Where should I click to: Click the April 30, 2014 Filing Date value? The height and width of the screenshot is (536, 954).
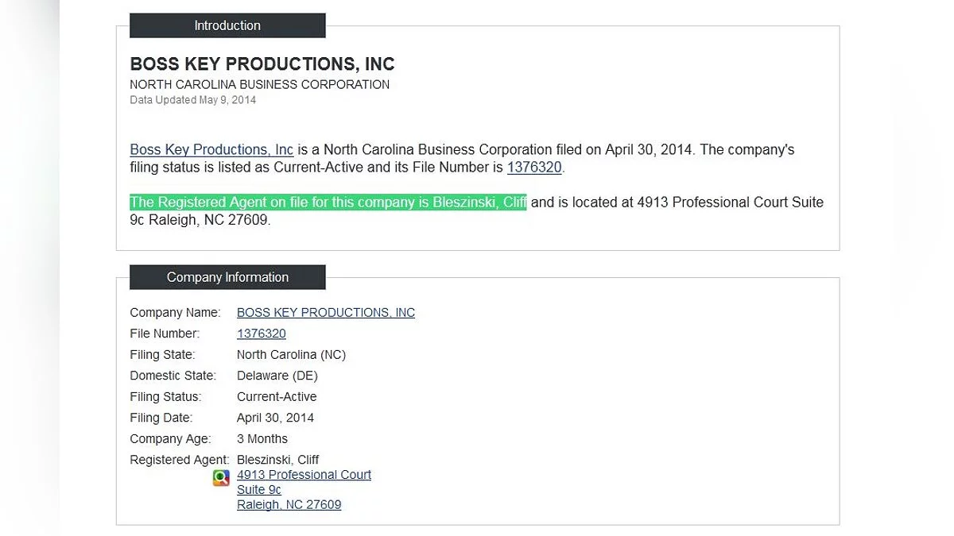click(275, 418)
